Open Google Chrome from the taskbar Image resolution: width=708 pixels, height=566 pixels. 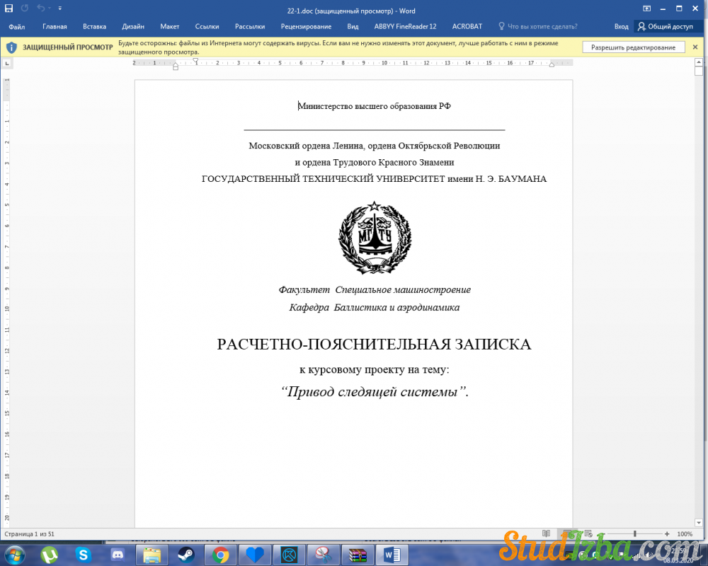point(220,555)
